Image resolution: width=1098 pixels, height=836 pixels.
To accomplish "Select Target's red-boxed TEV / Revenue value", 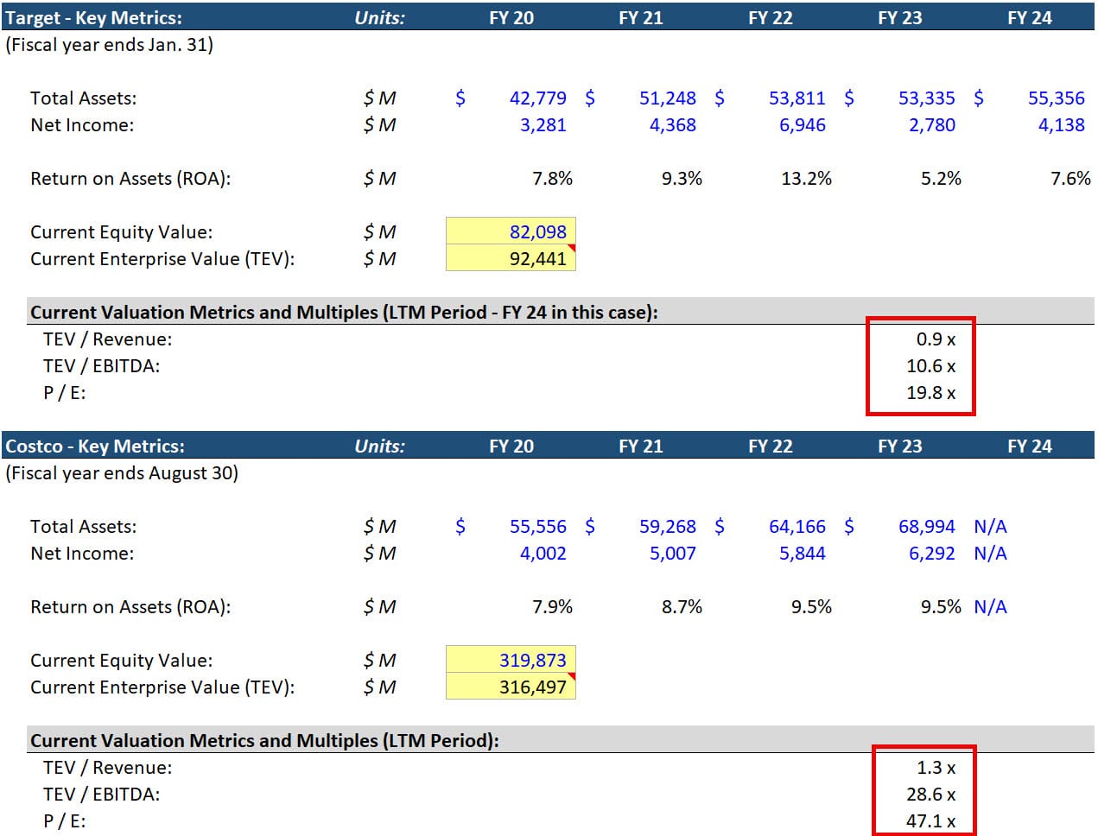I will coord(932,339).
